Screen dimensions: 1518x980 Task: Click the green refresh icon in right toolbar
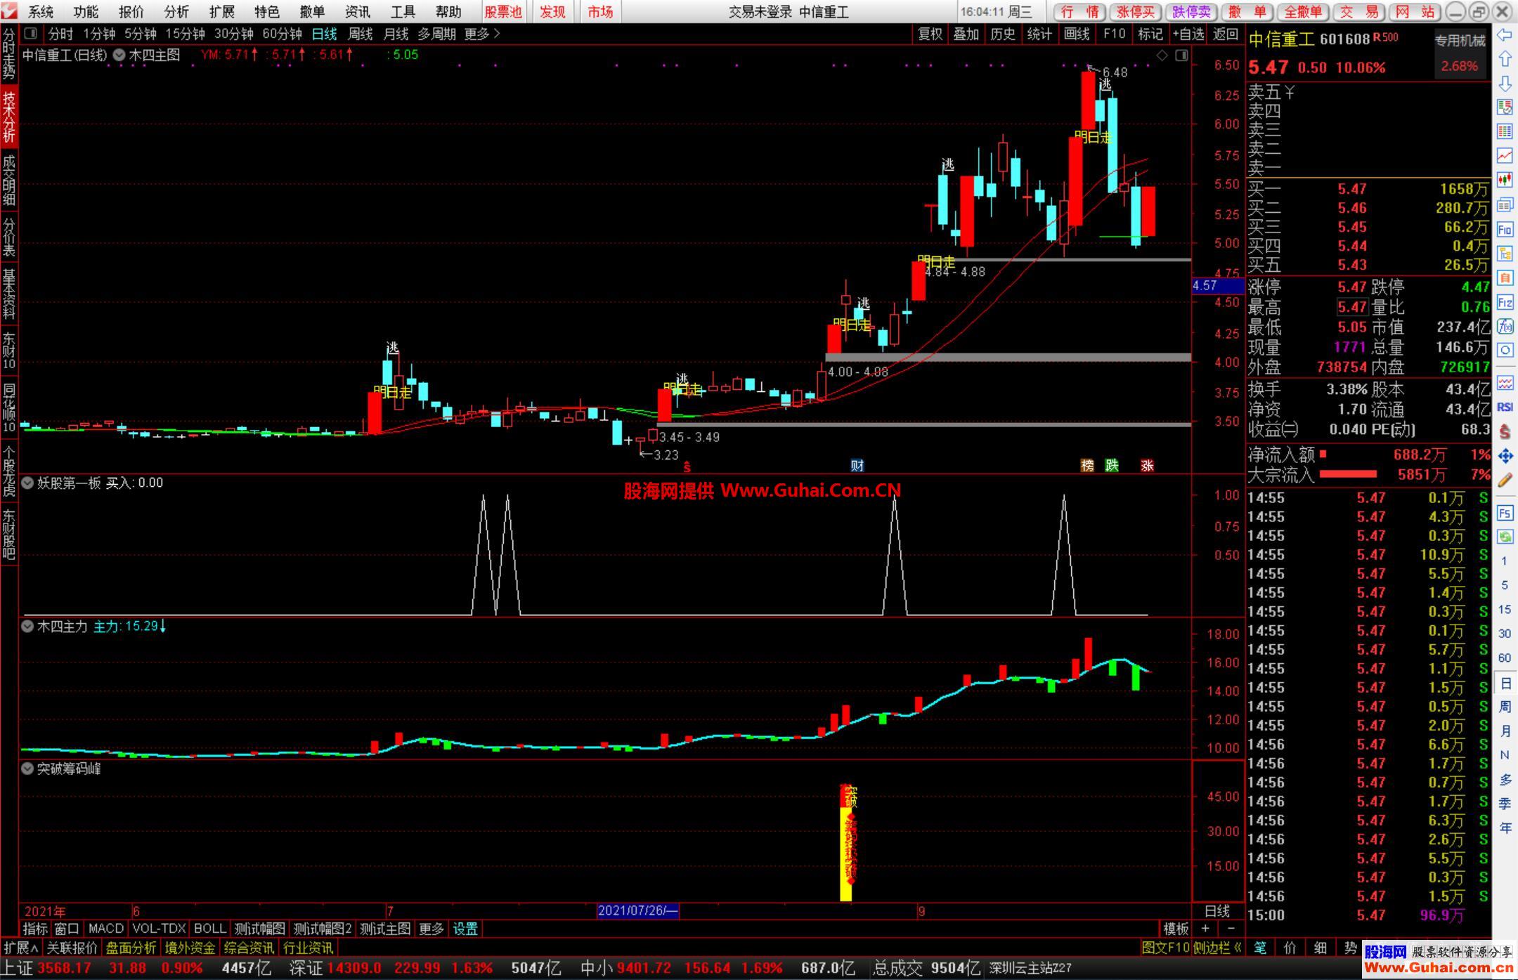tap(1505, 537)
